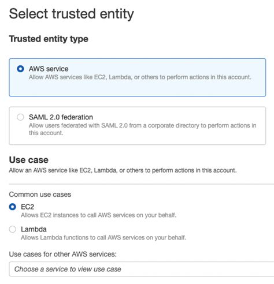Click the Common use cases label
Viewport: 274px width, 284px height.
click(x=40, y=195)
